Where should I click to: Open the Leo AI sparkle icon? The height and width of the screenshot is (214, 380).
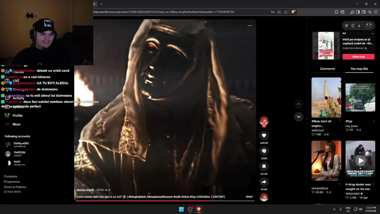coord(370,12)
